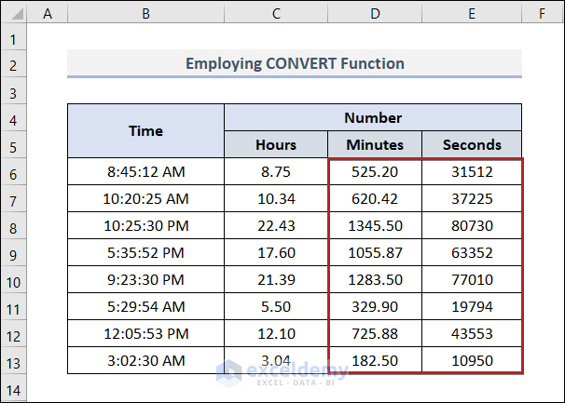The width and height of the screenshot is (565, 403).
Task: Select column E header
Action: (x=472, y=13)
